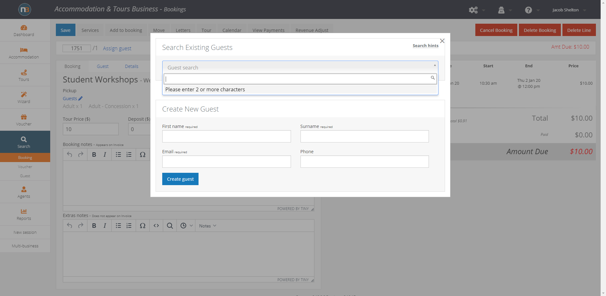The height and width of the screenshot is (296, 606).
Task: Click the Assign guest link
Action: pyautogui.click(x=117, y=48)
